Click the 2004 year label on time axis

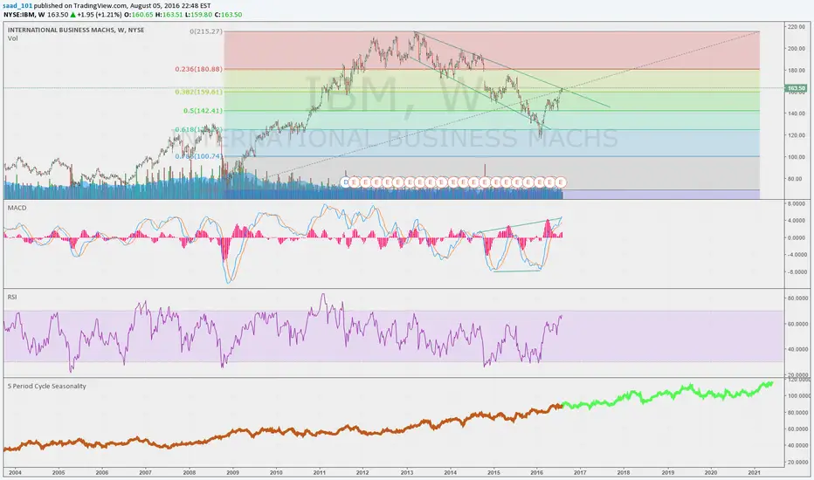(15, 473)
